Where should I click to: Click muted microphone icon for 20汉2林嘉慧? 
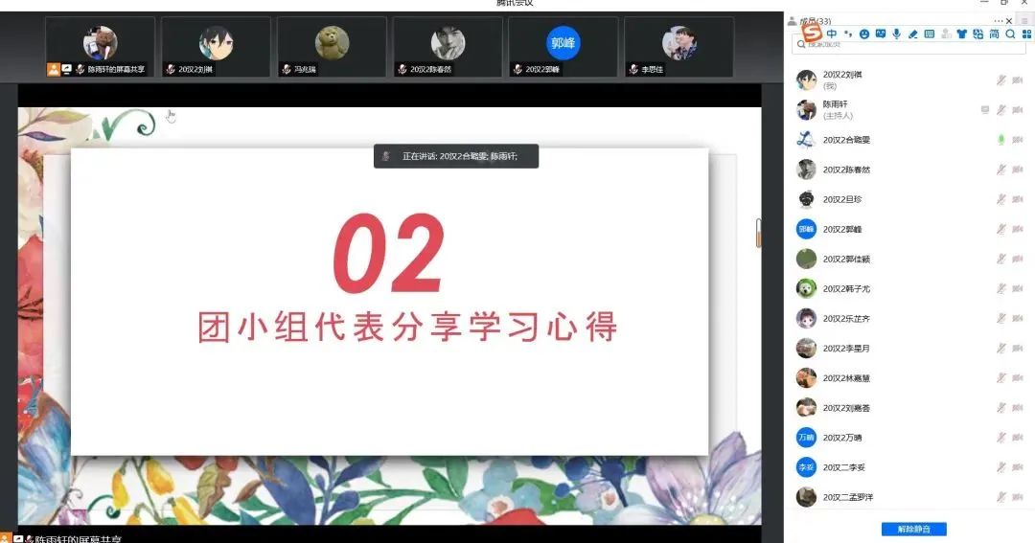coord(1001,377)
